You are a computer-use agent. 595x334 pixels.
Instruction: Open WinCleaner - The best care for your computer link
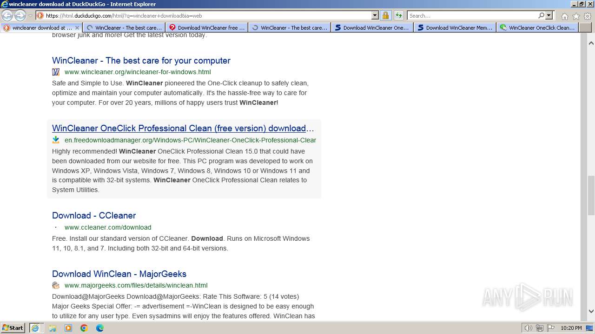pyautogui.click(x=141, y=60)
